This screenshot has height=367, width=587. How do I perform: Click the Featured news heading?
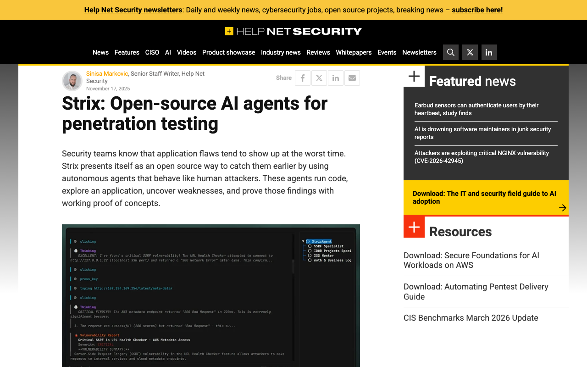click(x=472, y=81)
